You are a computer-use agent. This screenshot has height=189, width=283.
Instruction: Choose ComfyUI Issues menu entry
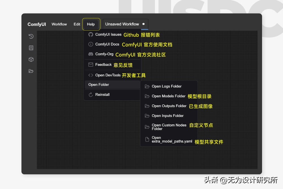point(113,34)
